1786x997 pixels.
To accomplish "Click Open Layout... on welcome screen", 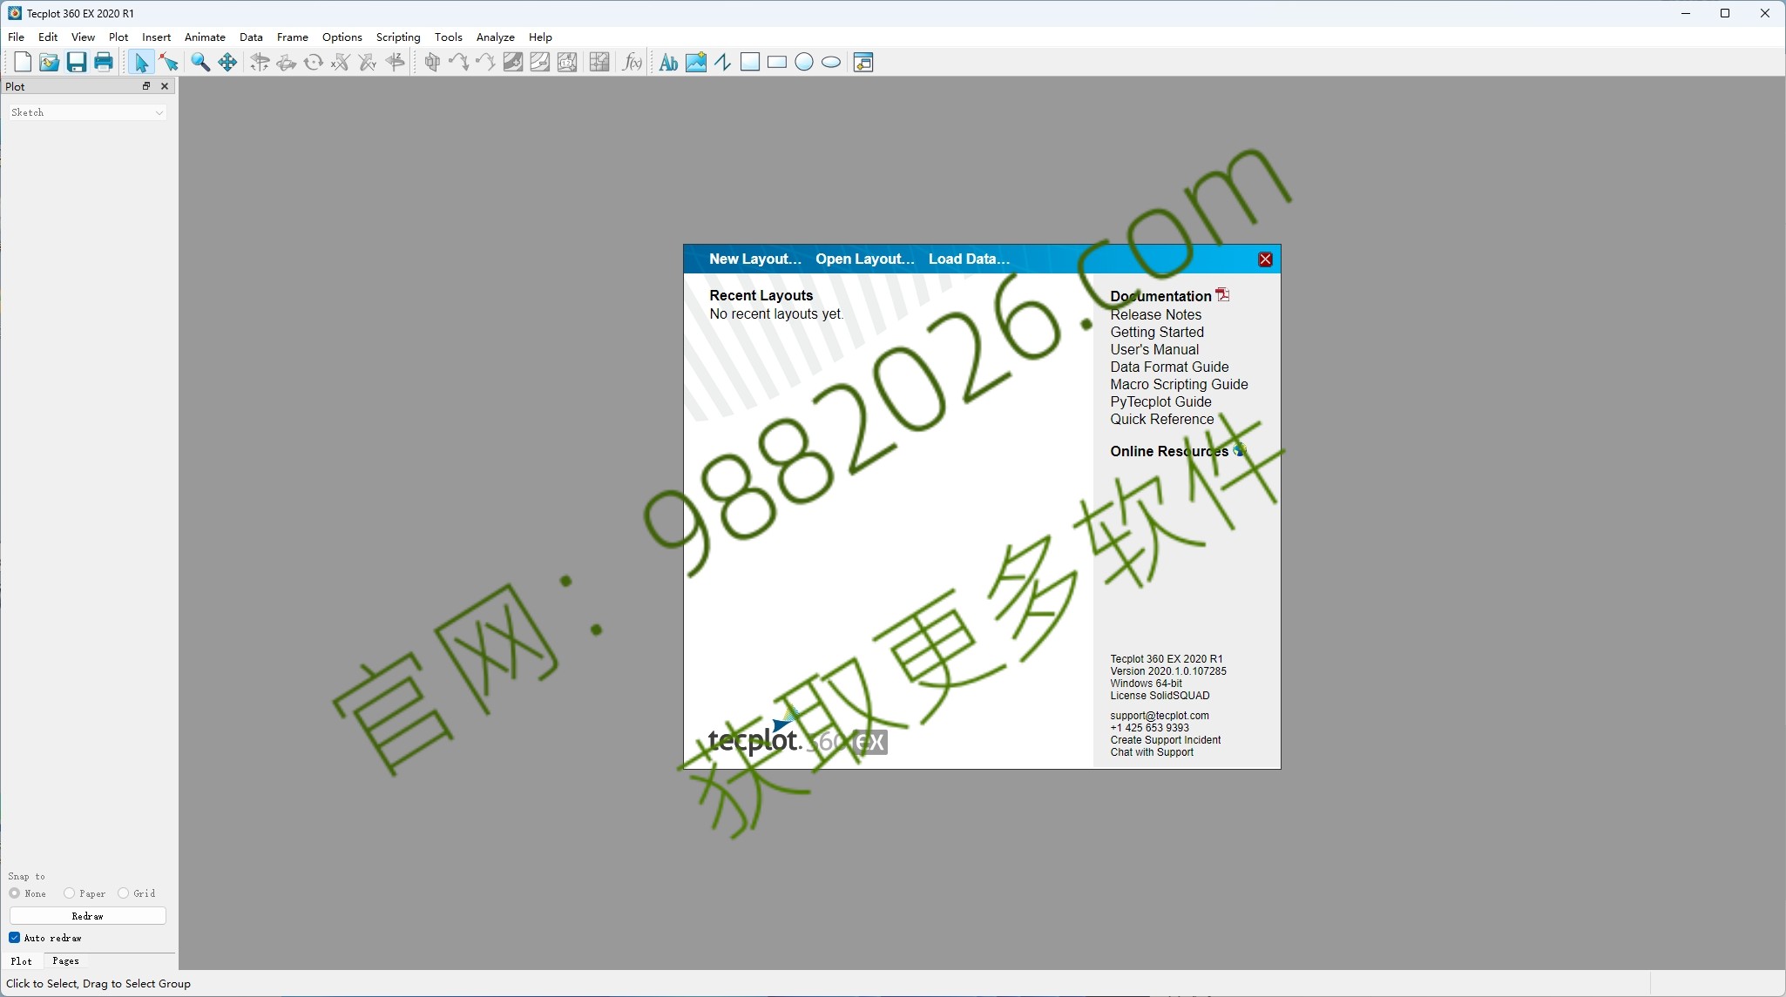I will pyautogui.click(x=865, y=259).
